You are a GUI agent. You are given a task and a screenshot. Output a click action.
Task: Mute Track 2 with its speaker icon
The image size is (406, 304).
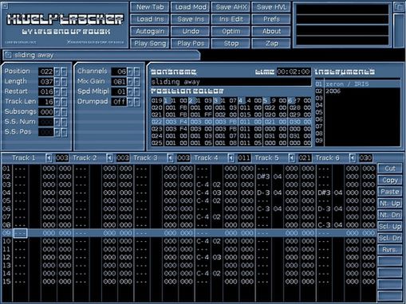tap(109, 158)
